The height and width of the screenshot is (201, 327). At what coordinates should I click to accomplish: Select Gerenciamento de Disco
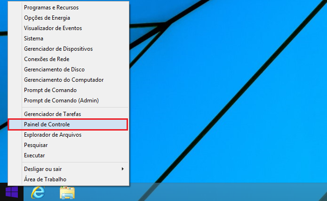point(68,70)
